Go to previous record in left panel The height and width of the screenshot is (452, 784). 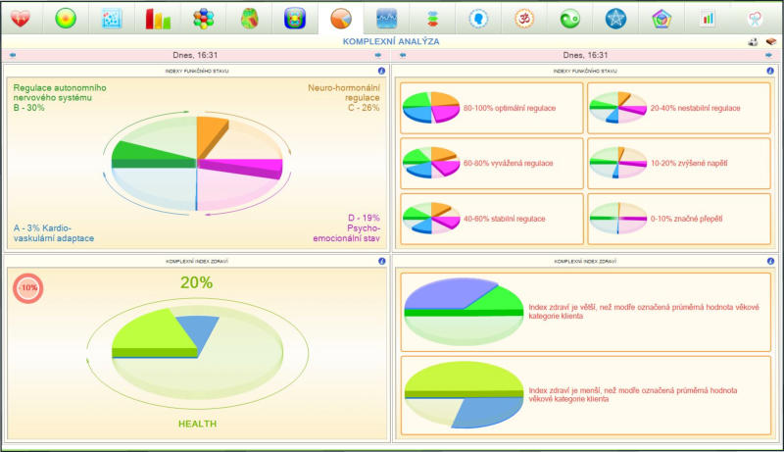(12, 56)
